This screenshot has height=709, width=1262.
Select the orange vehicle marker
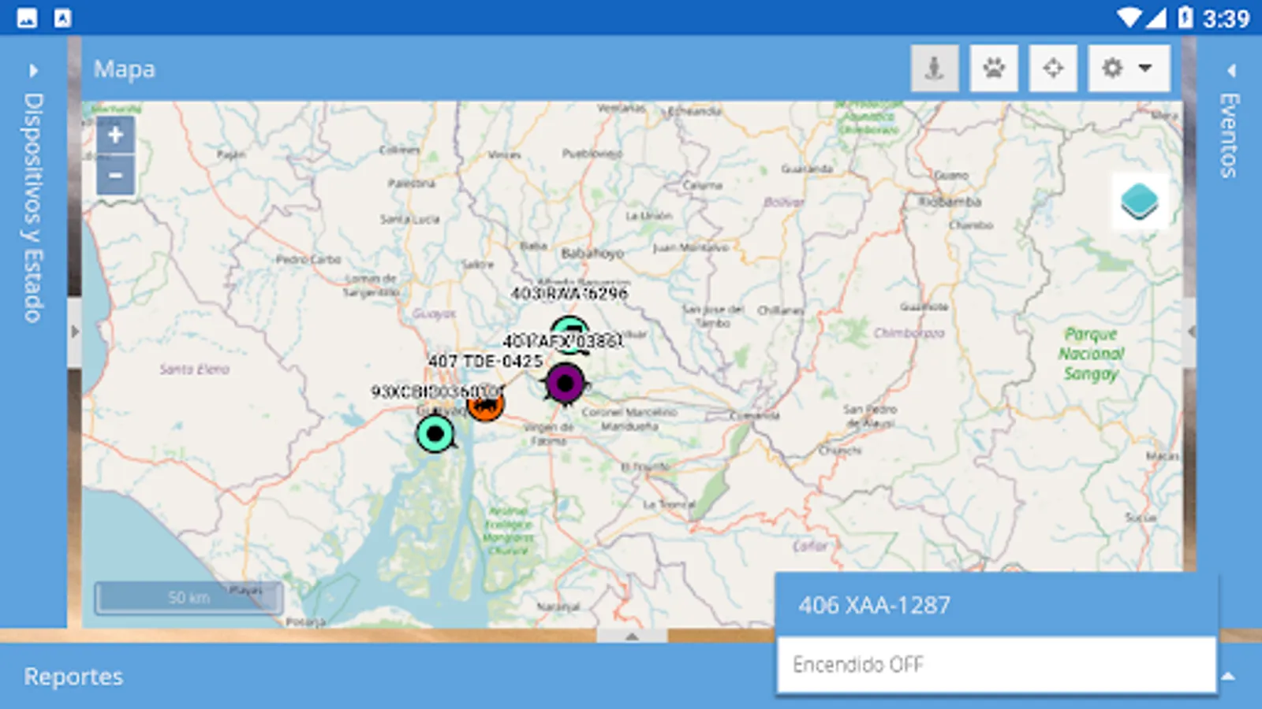(x=485, y=405)
